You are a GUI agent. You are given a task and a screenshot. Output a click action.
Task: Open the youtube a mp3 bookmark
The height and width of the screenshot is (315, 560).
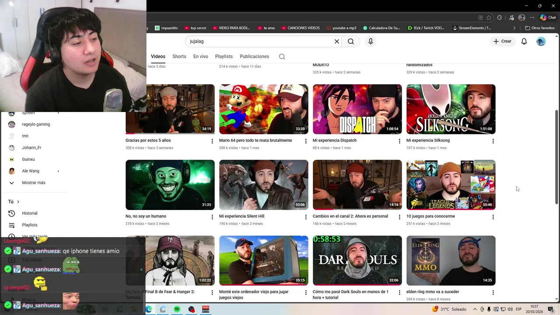click(x=341, y=28)
